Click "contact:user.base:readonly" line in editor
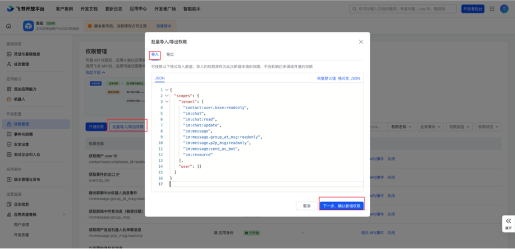The image size is (515, 249). click(x=216, y=107)
